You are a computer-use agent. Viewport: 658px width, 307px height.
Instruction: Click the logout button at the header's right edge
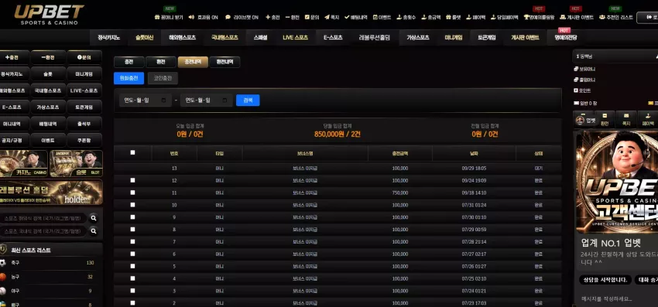point(647,17)
